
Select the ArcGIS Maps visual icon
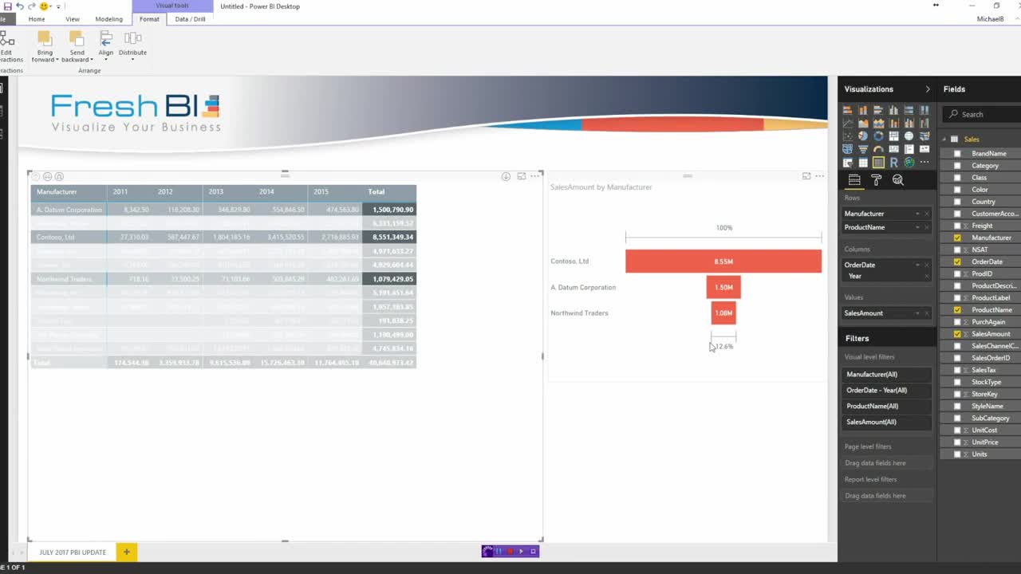click(909, 162)
